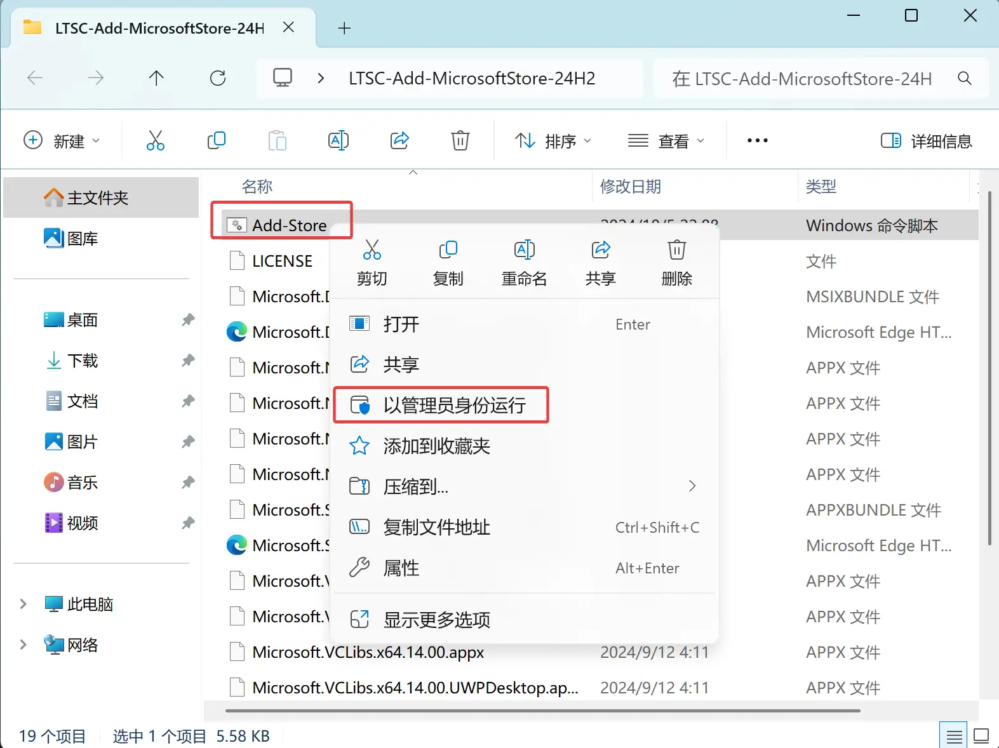
Task: Click the Rename icon in the toolbar
Action: [x=339, y=140]
